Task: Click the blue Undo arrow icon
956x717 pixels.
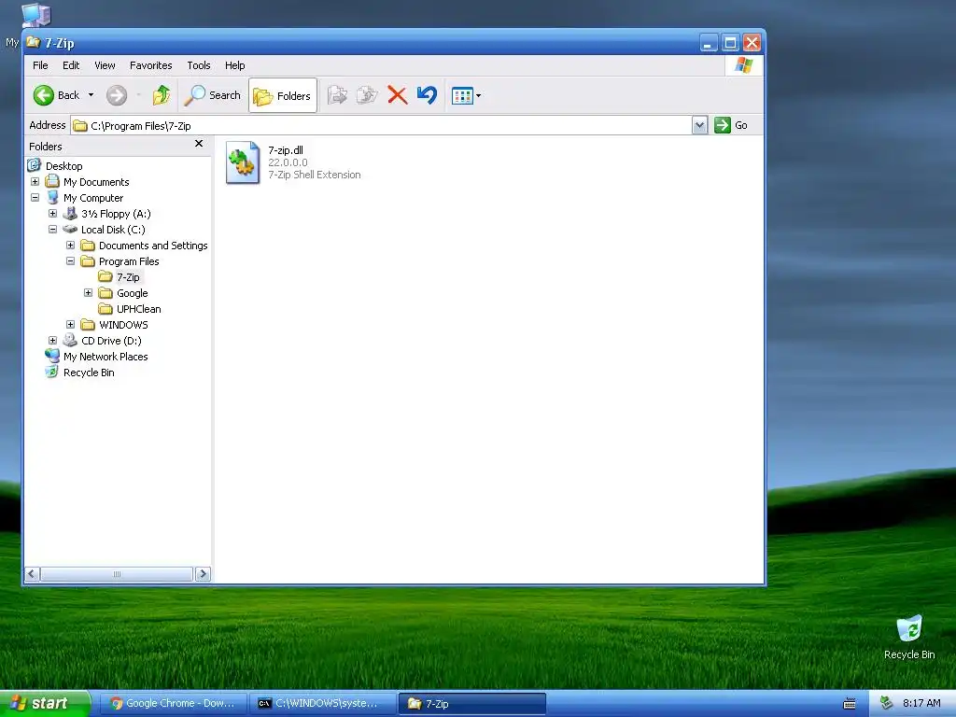Action: (x=427, y=95)
